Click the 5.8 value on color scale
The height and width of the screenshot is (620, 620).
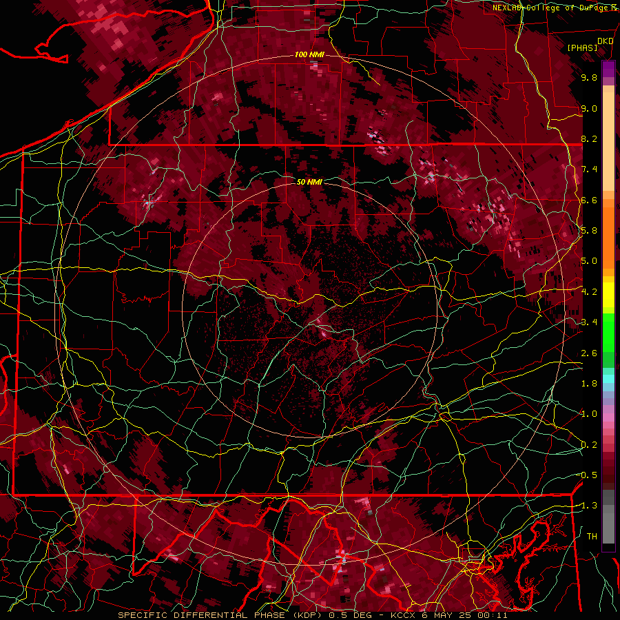[589, 231]
